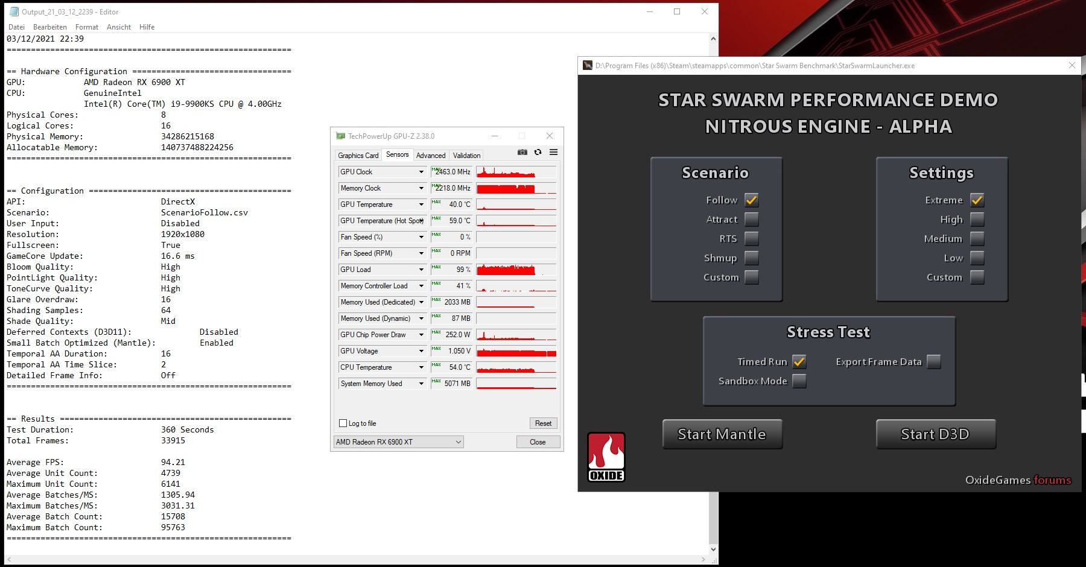Take a GPU-Z screenshot with camera icon
1086x567 pixels.
pos(522,152)
